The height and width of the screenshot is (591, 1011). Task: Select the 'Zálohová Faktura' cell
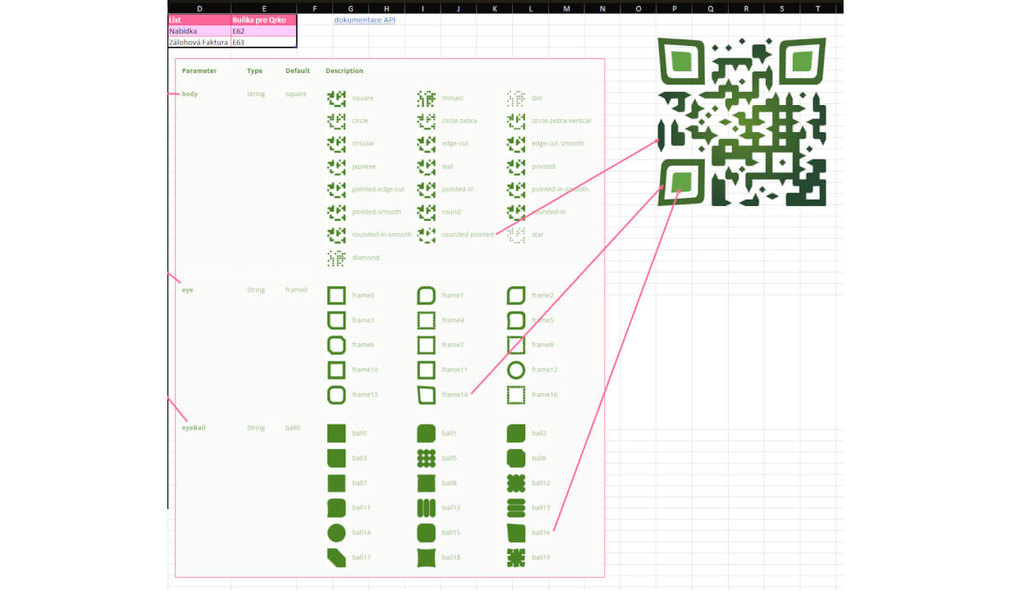[199, 42]
